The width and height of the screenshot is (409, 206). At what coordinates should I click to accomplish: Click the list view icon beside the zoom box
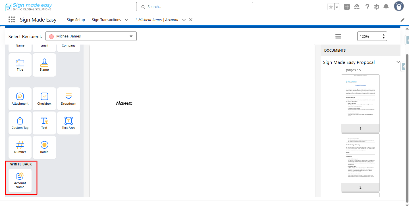click(338, 36)
